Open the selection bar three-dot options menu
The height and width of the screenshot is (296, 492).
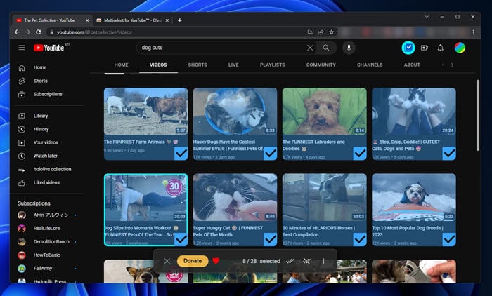point(323,261)
